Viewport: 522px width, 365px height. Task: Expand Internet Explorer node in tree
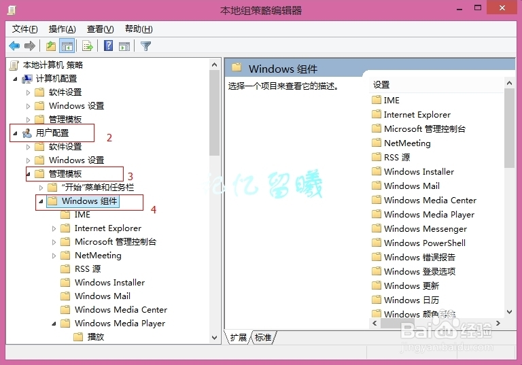tap(54, 228)
